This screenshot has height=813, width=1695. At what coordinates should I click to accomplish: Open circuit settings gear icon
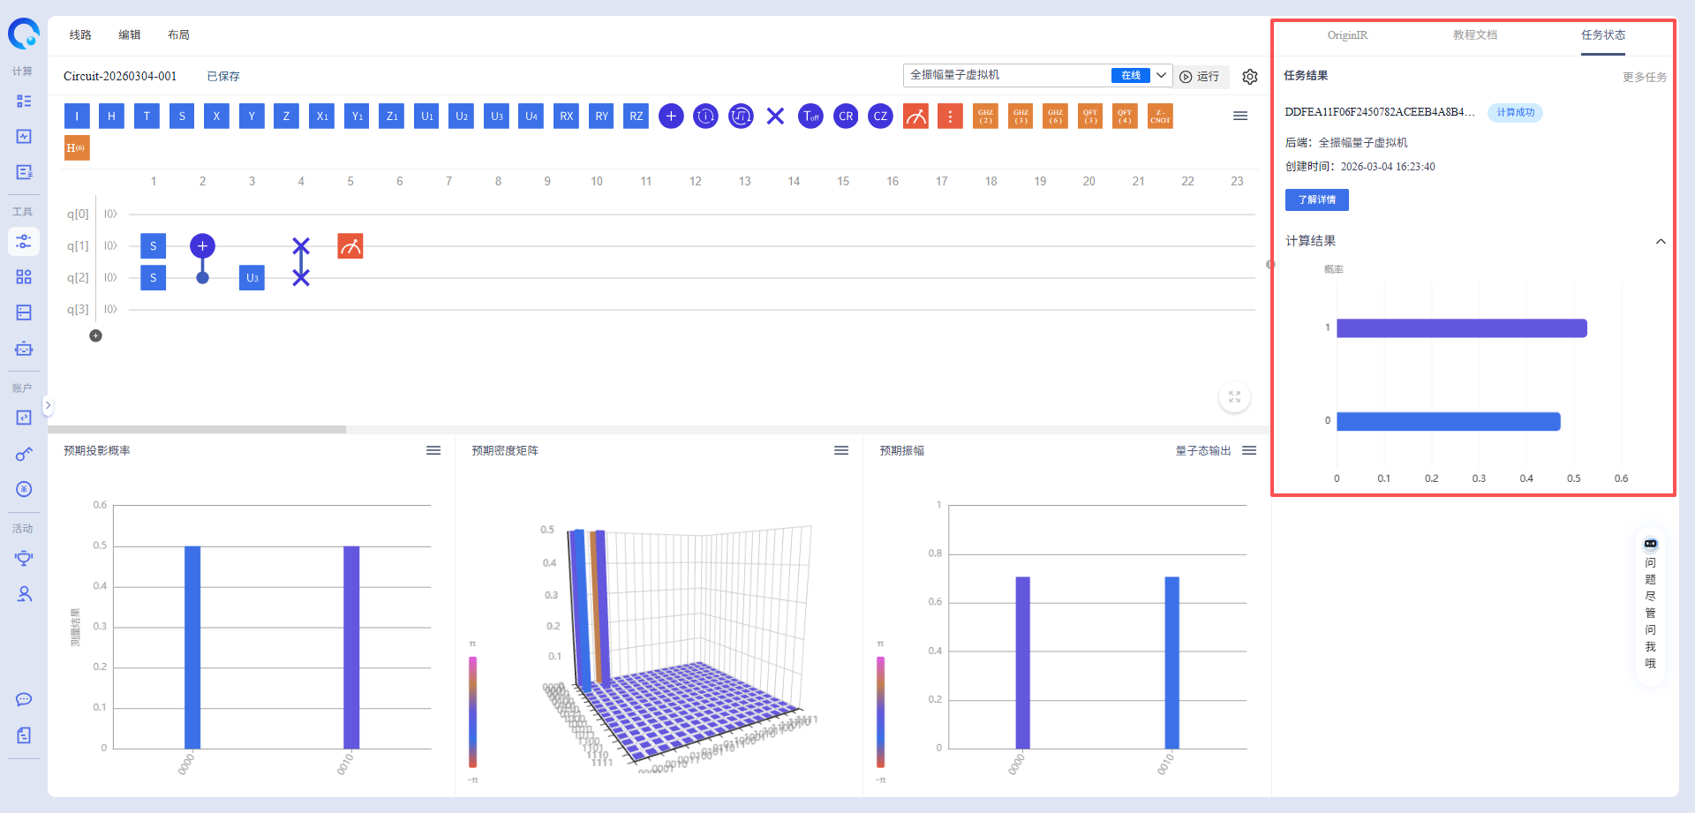pyautogui.click(x=1250, y=77)
